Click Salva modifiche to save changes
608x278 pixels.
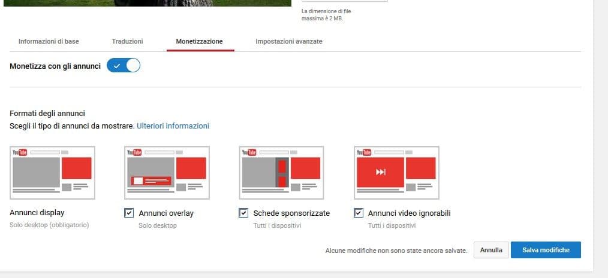pyautogui.click(x=546, y=250)
